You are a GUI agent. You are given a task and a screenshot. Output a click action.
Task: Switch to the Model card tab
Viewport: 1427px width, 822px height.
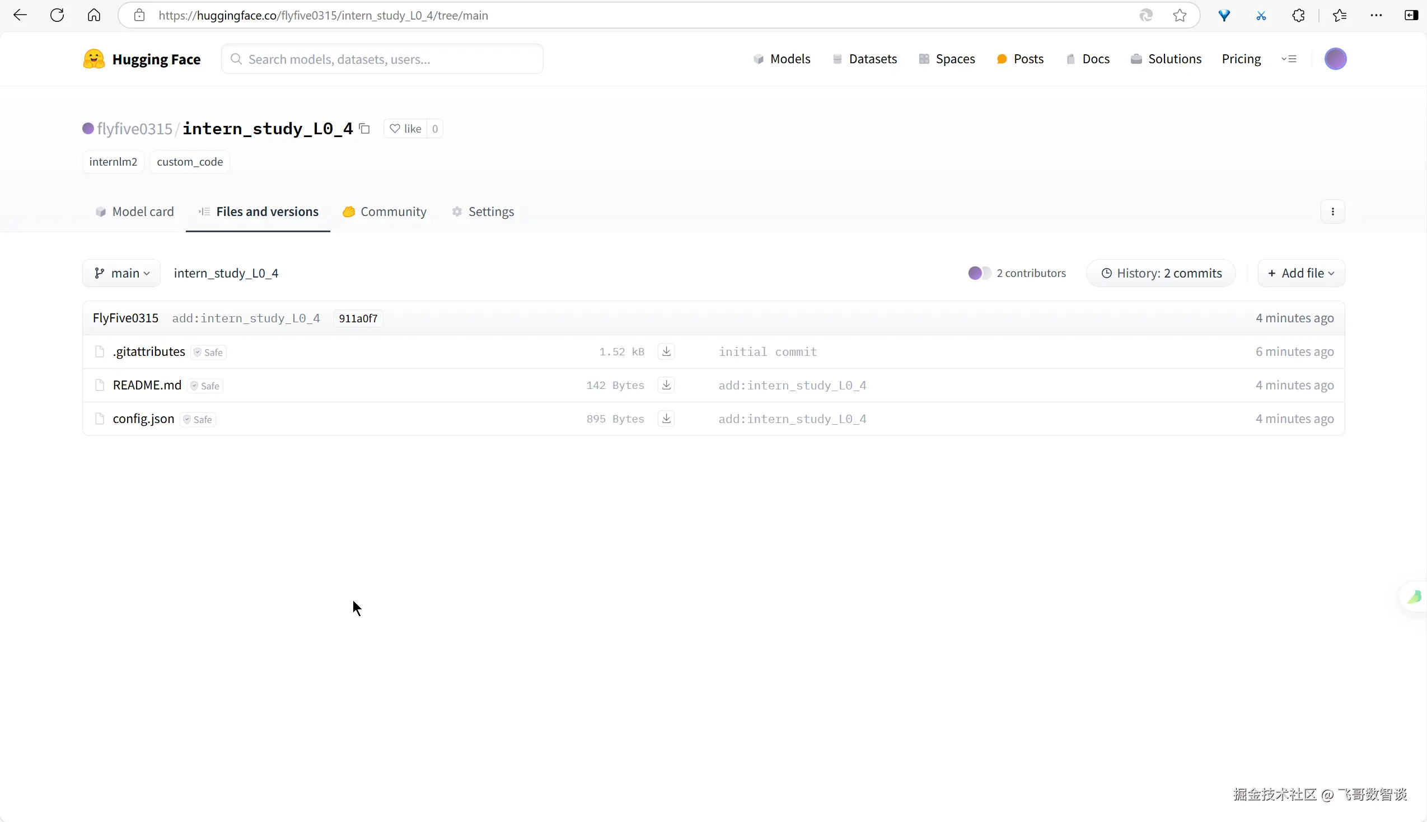pyautogui.click(x=135, y=212)
